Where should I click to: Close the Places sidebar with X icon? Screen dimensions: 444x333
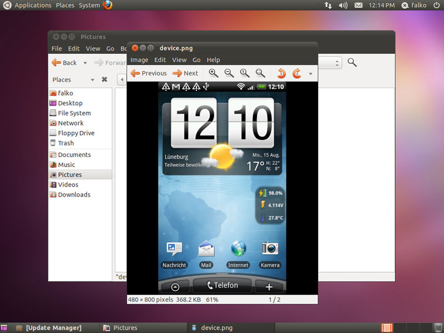(x=104, y=80)
